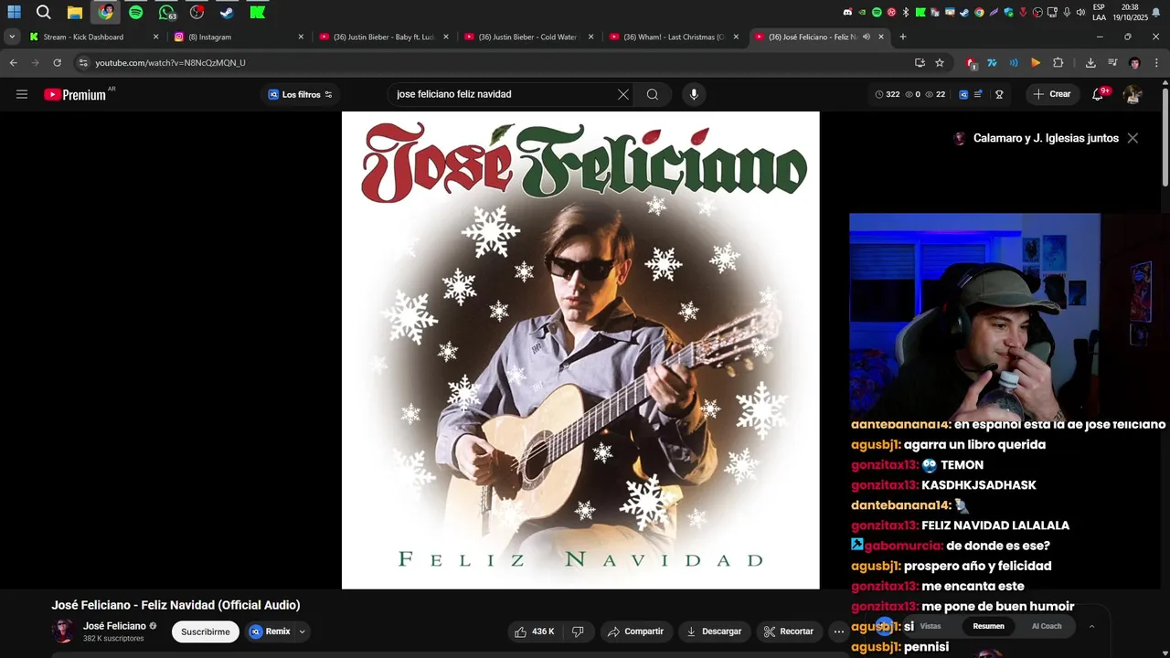Switch to Justin Bieber - Baby tab
The width and height of the screenshot is (1170, 658).
pyautogui.click(x=384, y=37)
